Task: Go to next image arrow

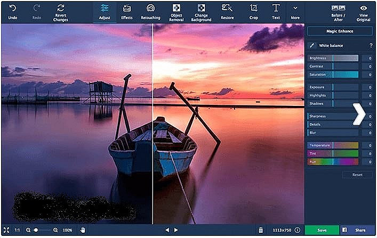Action: [x=176, y=230]
